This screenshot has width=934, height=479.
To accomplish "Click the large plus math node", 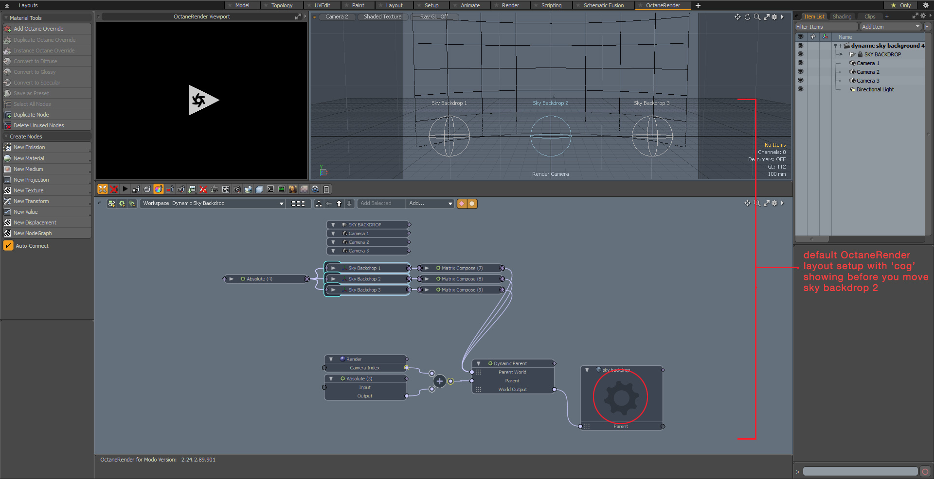I will pyautogui.click(x=440, y=381).
